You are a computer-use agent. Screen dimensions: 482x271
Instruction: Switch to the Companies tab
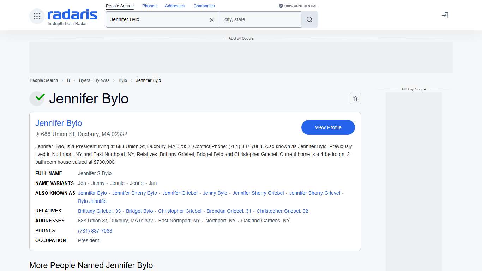[204, 6]
